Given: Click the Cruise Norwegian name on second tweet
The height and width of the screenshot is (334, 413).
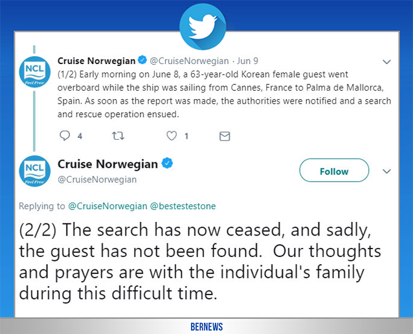Looking at the screenshot, I should click(x=107, y=163).
